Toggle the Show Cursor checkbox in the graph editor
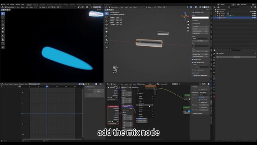The width and height of the screenshot is (257, 145). [87, 87]
